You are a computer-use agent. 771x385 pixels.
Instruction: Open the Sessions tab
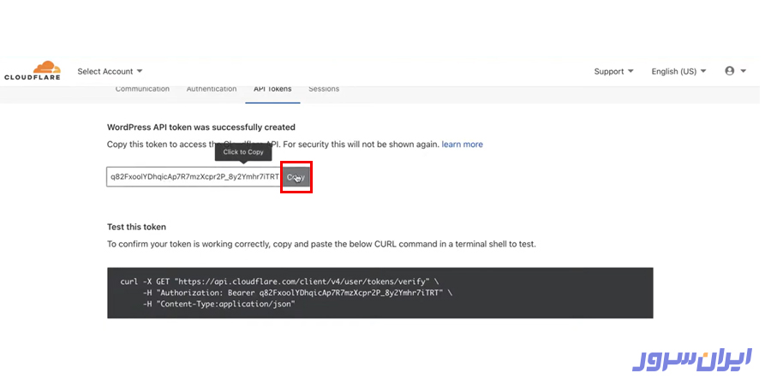pyautogui.click(x=324, y=89)
